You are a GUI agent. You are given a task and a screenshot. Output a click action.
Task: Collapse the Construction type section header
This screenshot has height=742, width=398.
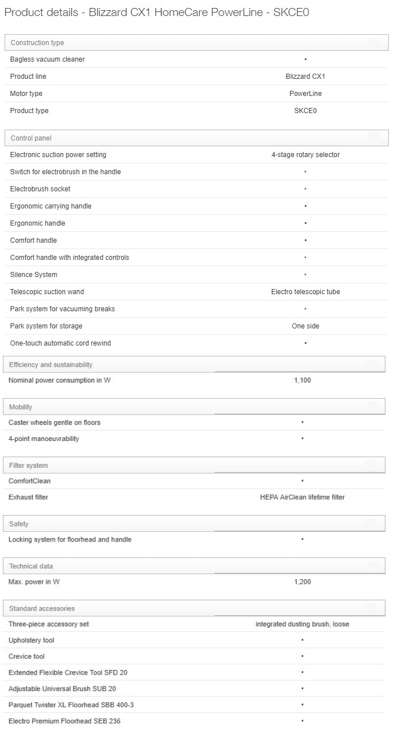point(196,43)
